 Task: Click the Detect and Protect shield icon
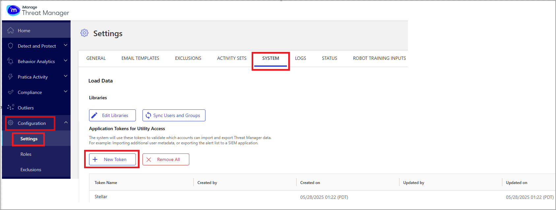(x=11, y=46)
